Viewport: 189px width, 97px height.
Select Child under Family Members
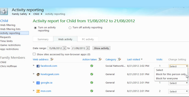pyautogui.click(x=3, y=62)
